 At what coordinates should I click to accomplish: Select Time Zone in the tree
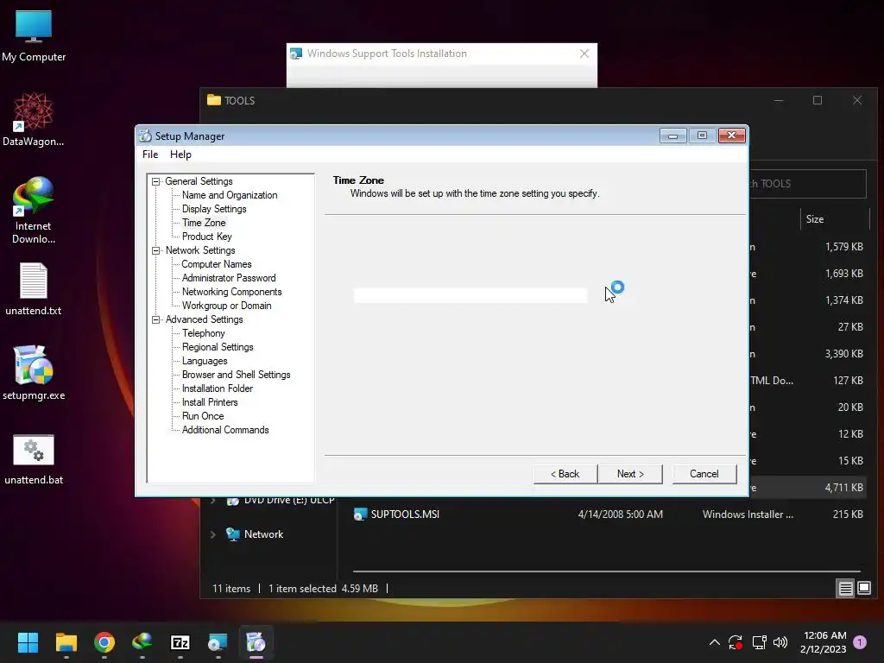tap(204, 223)
